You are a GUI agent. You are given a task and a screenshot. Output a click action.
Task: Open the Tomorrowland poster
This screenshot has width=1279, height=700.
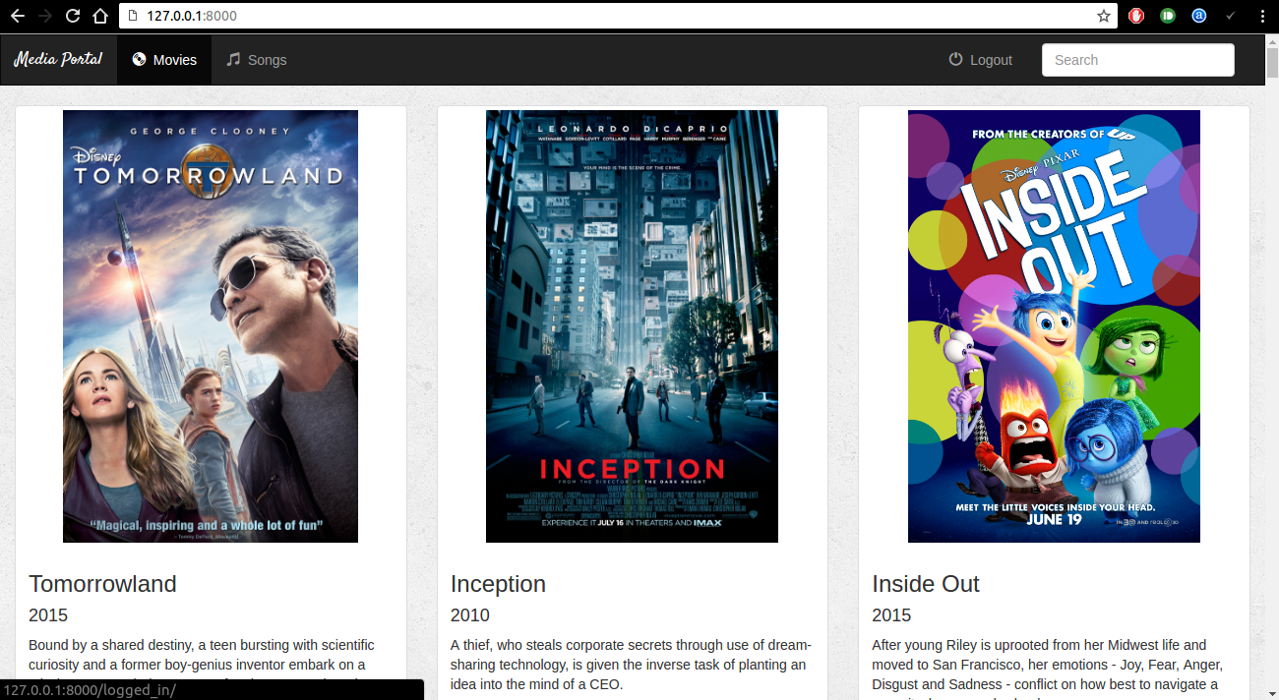211,326
